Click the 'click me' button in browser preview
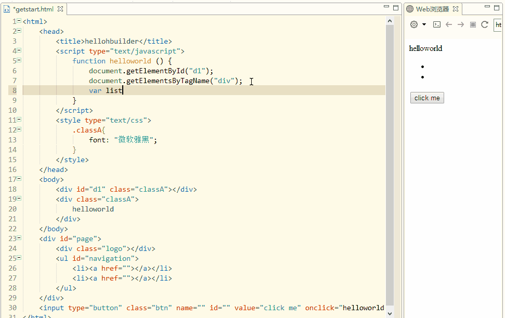 pos(427,98)
